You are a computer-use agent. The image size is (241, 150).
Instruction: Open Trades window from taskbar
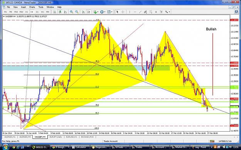tap(140, 147)
